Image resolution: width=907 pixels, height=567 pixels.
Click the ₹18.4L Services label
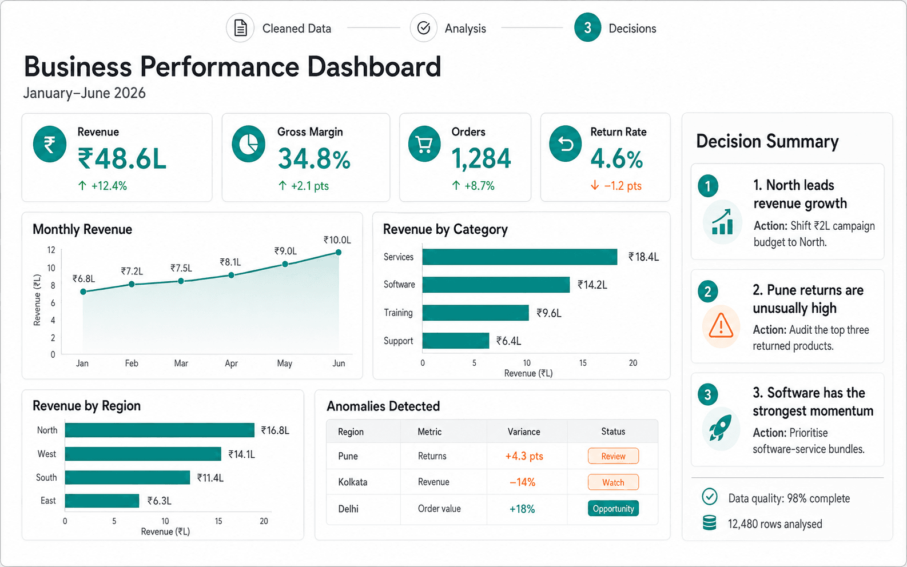(x=643, y=257)
